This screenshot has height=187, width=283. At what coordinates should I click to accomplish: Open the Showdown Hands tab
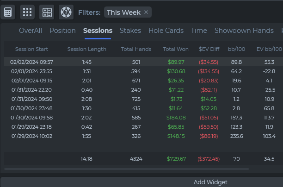point(244,31)
